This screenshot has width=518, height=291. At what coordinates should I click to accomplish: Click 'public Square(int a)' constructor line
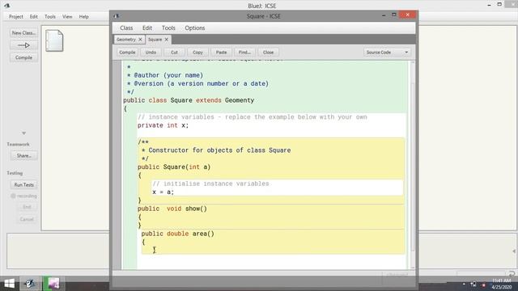[x=174, y=167]
